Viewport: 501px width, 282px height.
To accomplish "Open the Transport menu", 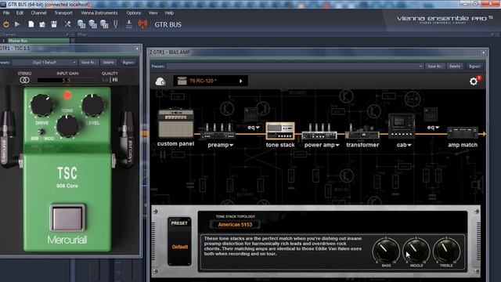I will pyautogui.click(x=63, y=13).
